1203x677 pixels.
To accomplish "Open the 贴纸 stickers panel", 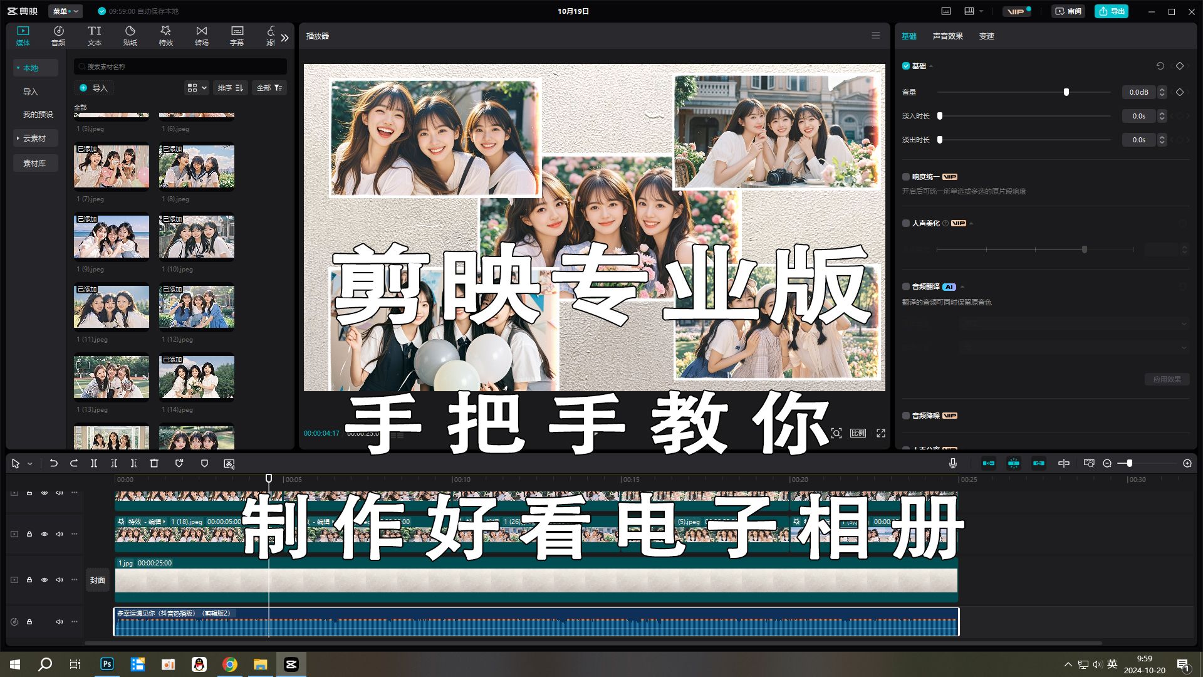I will (130, 36).
